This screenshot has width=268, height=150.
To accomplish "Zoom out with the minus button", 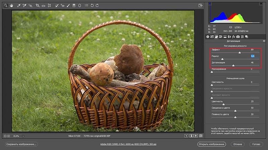I will pos(5,136).
